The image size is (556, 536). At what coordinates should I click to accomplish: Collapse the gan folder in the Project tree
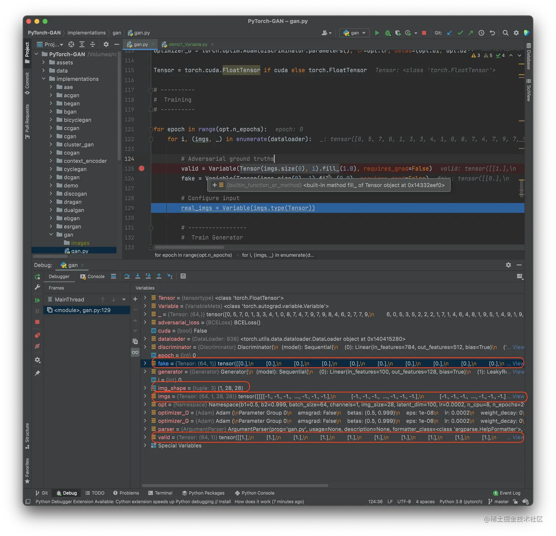click(51, 235)
